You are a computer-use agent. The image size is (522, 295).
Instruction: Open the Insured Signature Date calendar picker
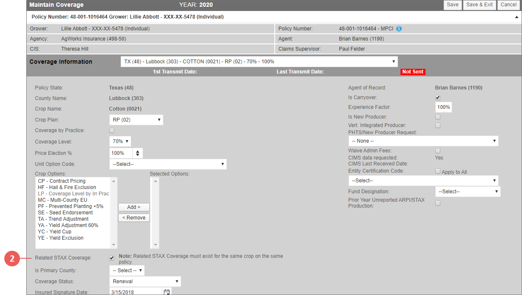(x=167, y=292)
